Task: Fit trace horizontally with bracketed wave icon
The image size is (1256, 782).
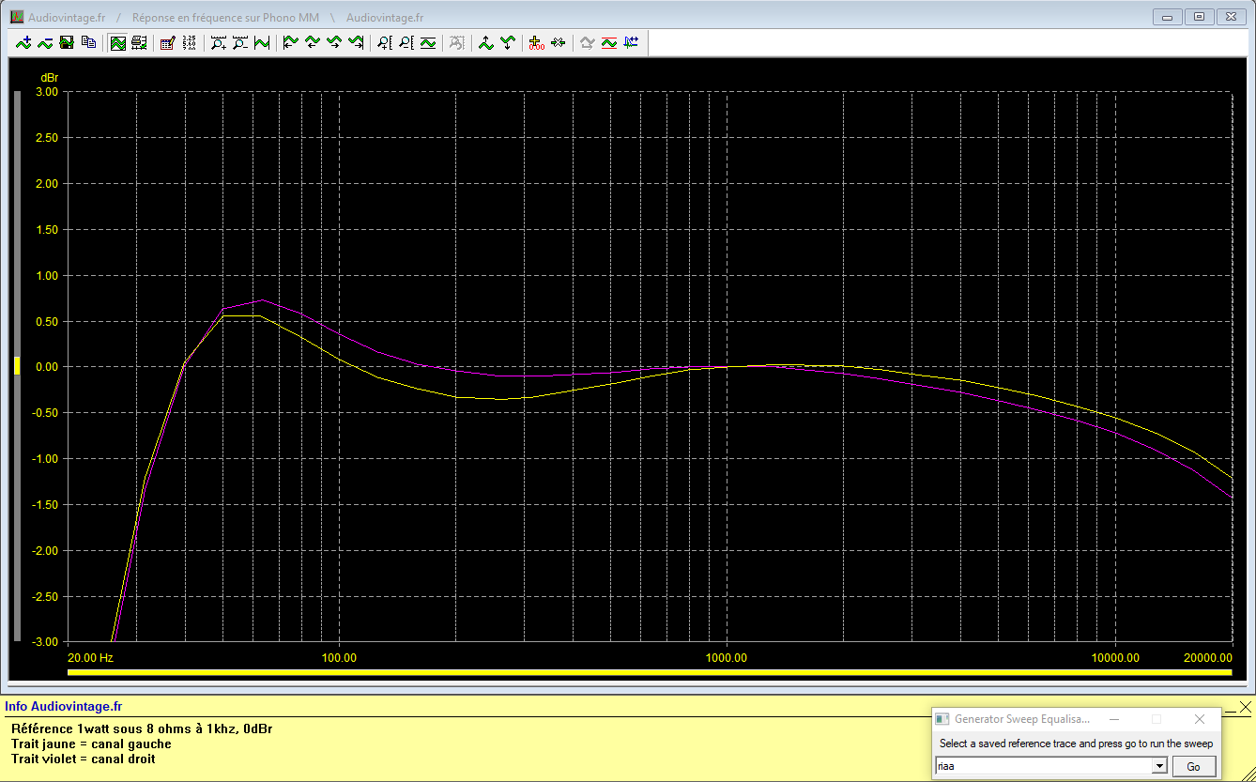Action: click(x=262, y=42)
